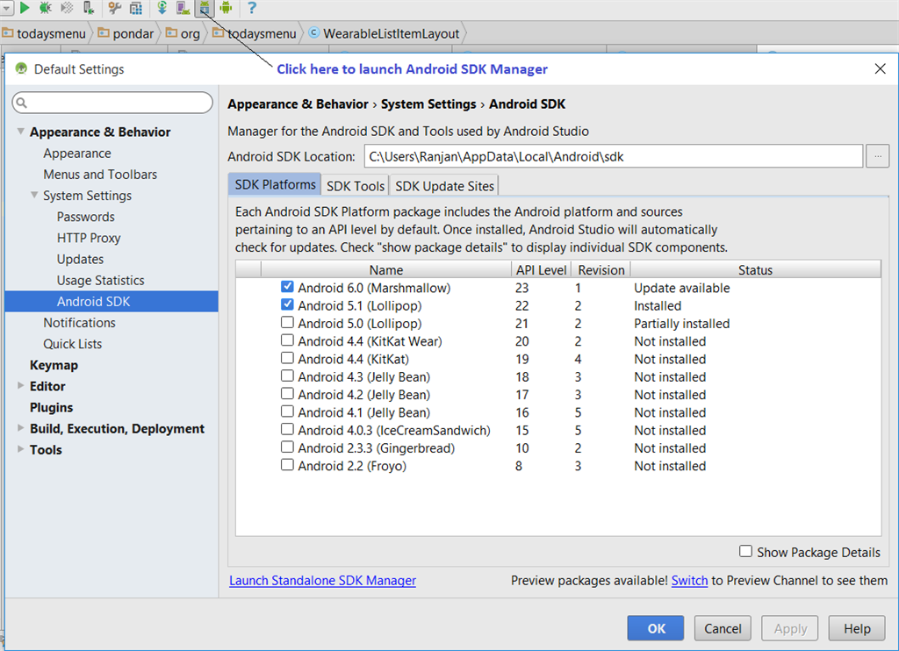Screen dimensions: 899x651
Task: Select HTTP Proxy in settings tree
Action: [89, 238]
